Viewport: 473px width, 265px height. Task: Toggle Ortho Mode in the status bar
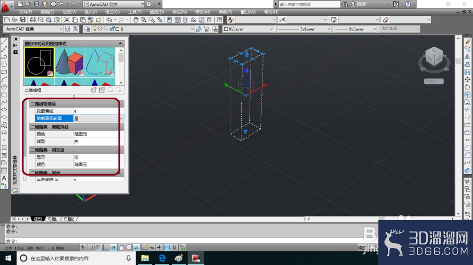106,248
